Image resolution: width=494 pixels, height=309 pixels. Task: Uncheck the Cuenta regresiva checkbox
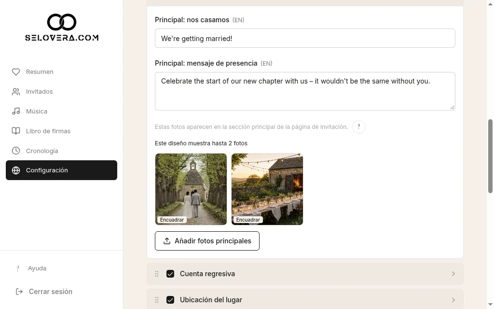(170, 274)
